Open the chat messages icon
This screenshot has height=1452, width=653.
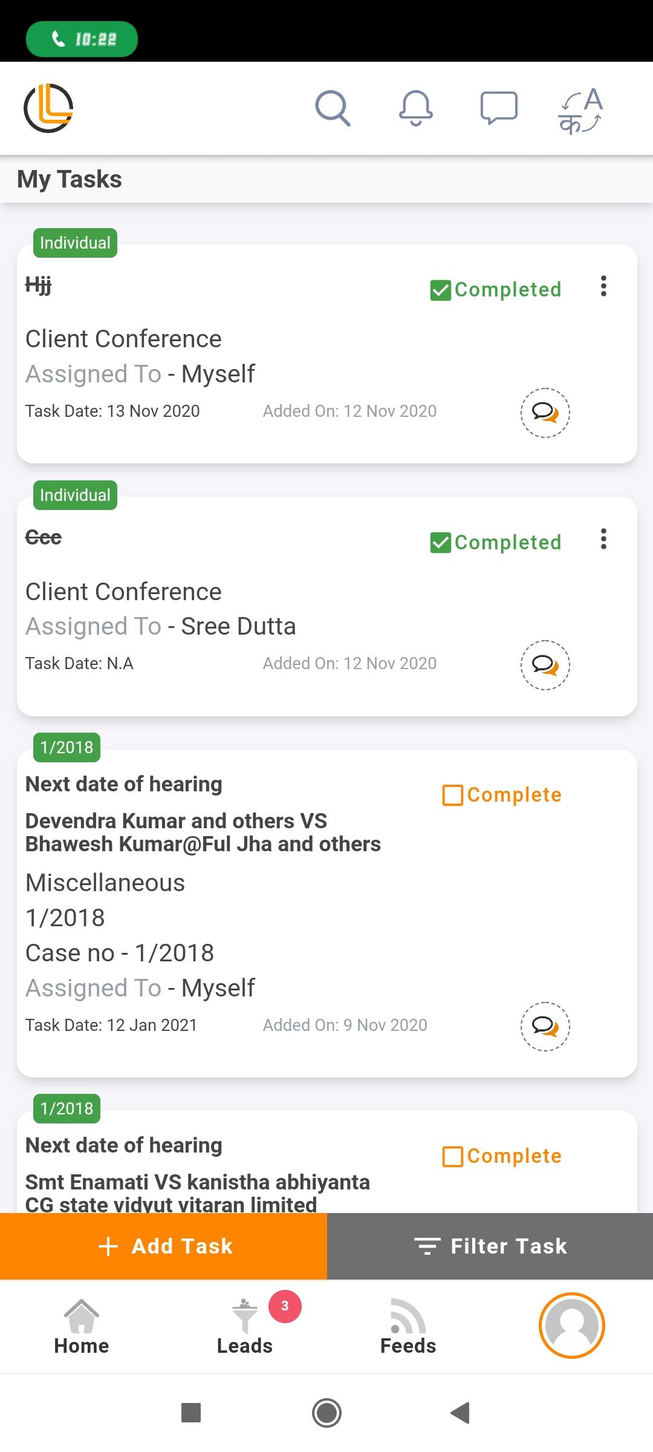[x=499, y=108]
